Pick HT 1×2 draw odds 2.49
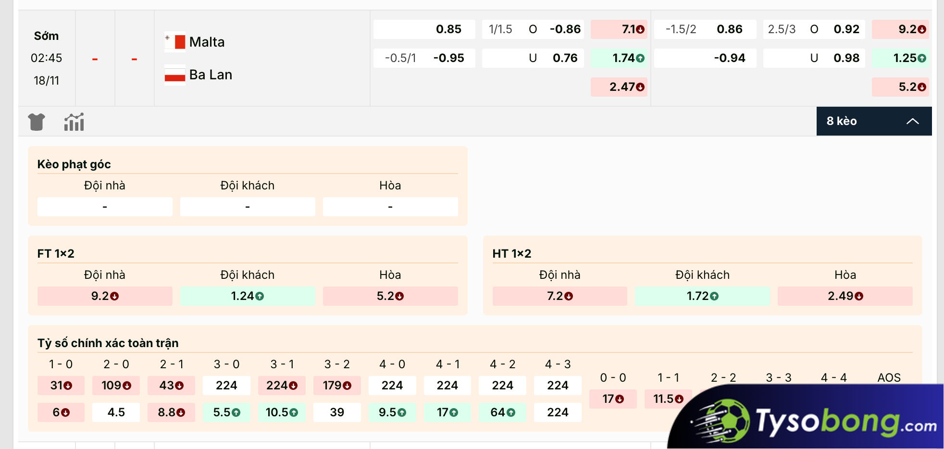 pos(845,296)
